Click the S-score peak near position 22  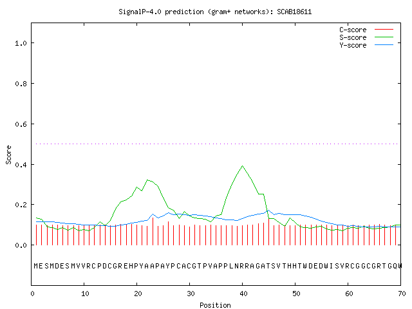pos(147,180)
